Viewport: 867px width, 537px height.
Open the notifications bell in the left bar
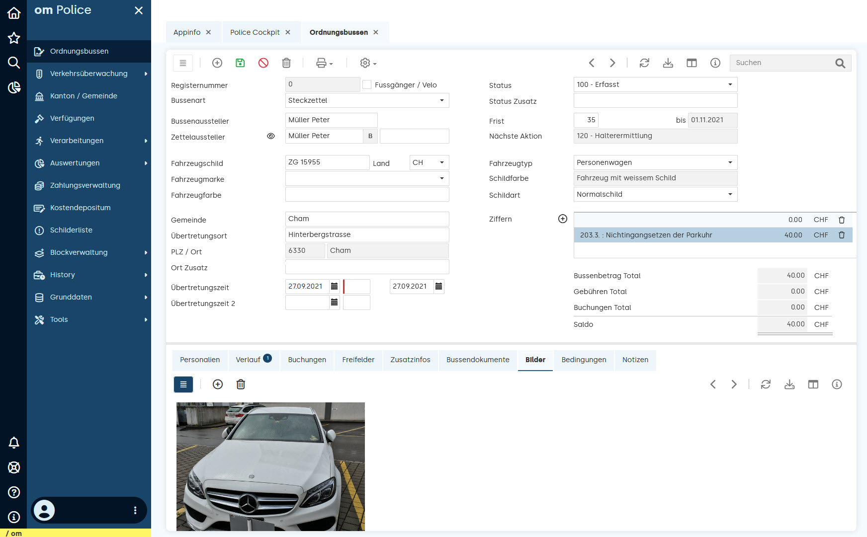(14, 443)
